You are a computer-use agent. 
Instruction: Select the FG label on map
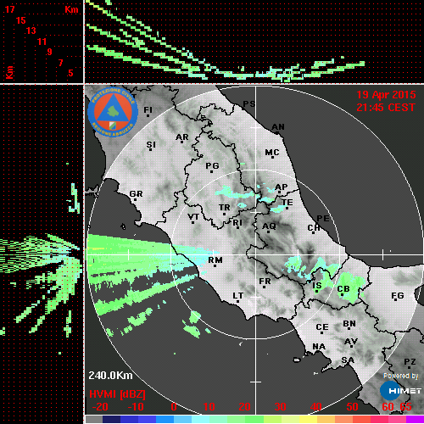point(398,295)
